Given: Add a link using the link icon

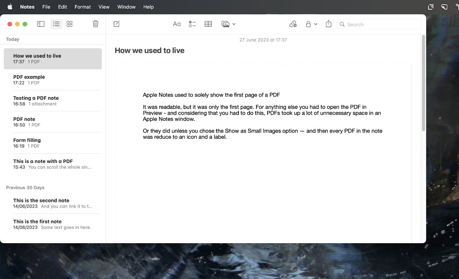Looking at the screenshot, I should click(x=293, y=24).
